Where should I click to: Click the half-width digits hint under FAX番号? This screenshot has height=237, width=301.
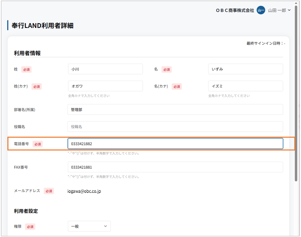pyautogui.click(x=104, y=177)
